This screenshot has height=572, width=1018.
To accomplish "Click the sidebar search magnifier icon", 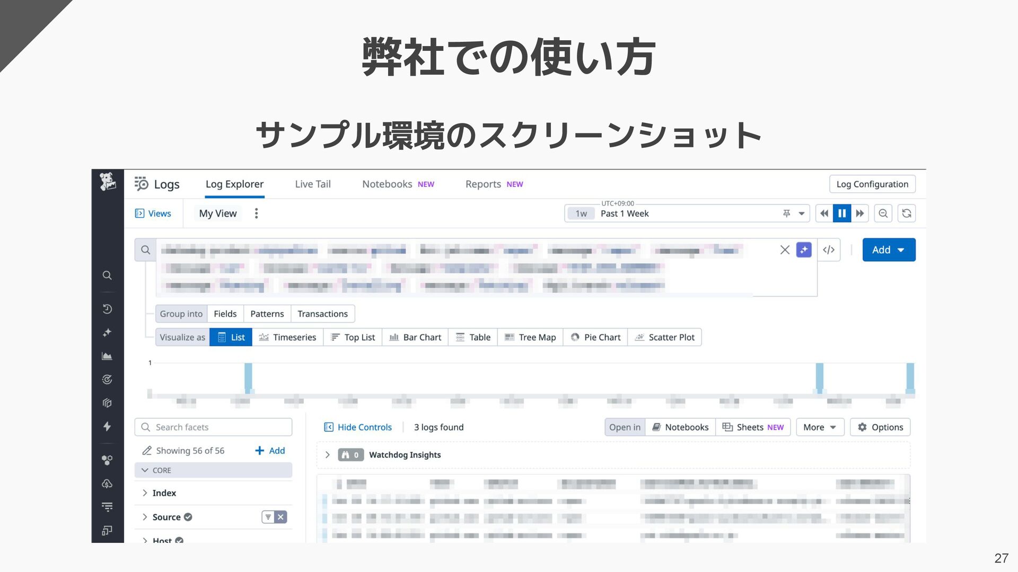I will coord(107,275).
